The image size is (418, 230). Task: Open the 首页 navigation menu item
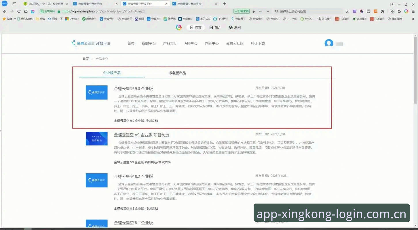(131, 43)
